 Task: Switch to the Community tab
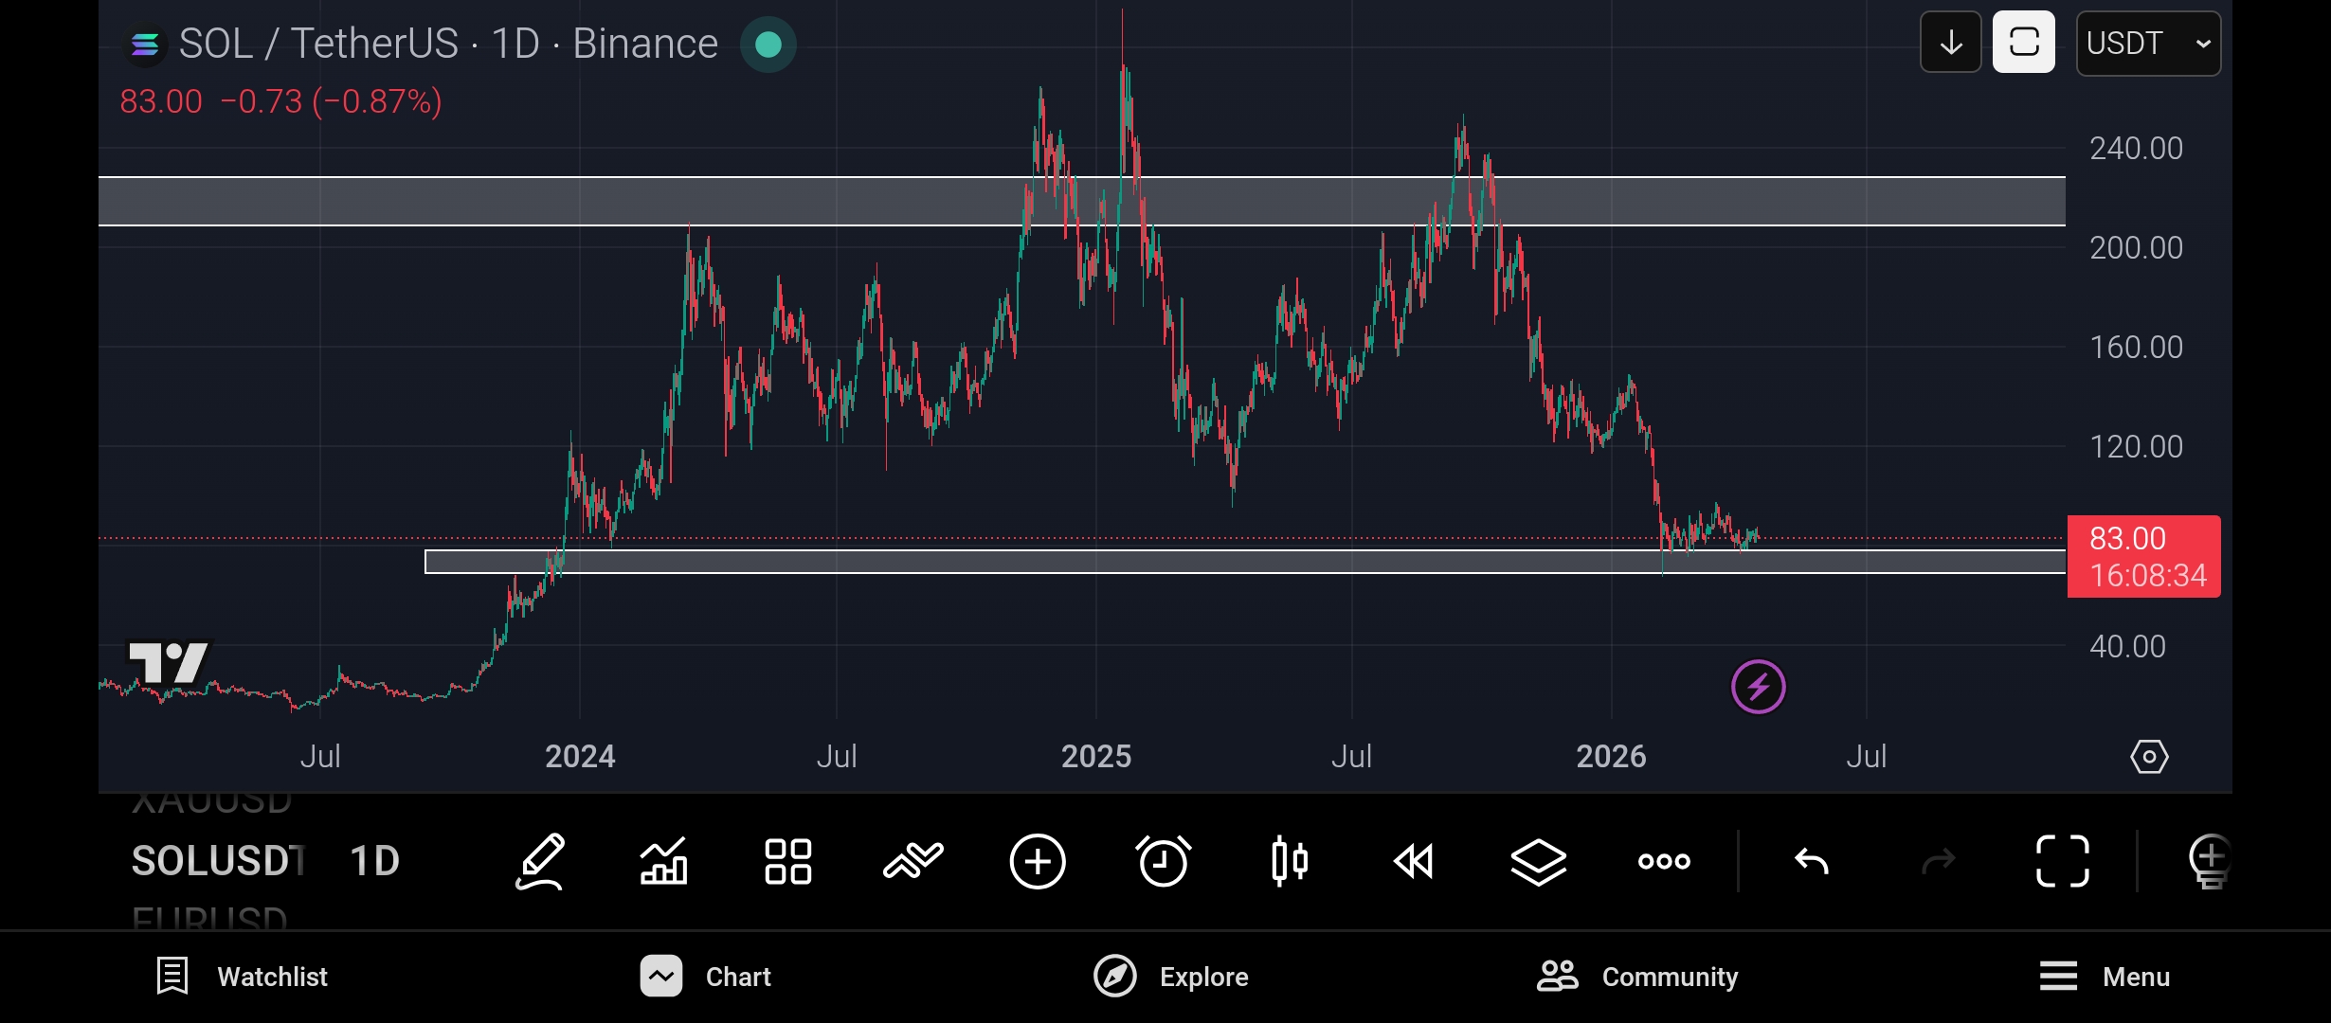pos(1637,977)
